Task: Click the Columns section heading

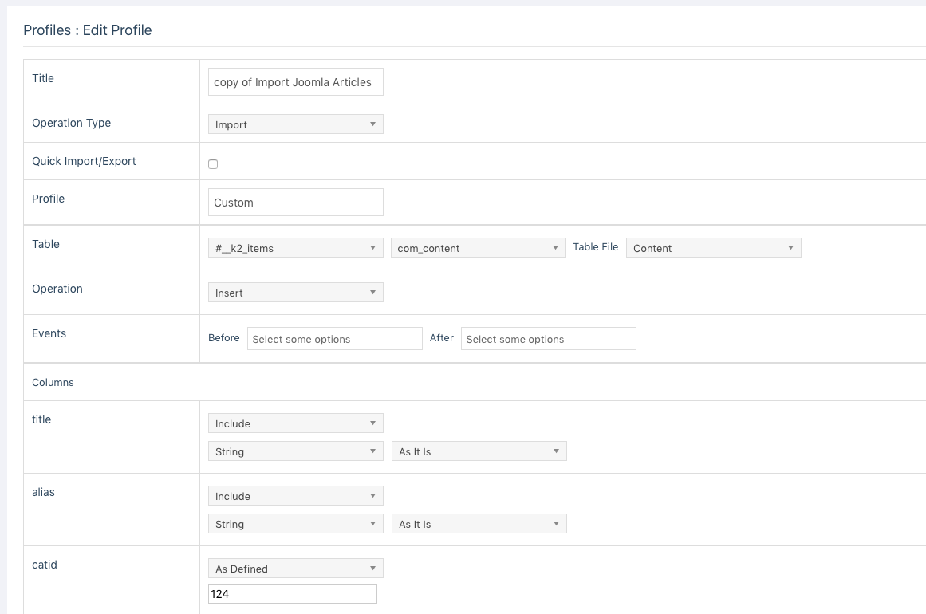Action: [53, 383]
